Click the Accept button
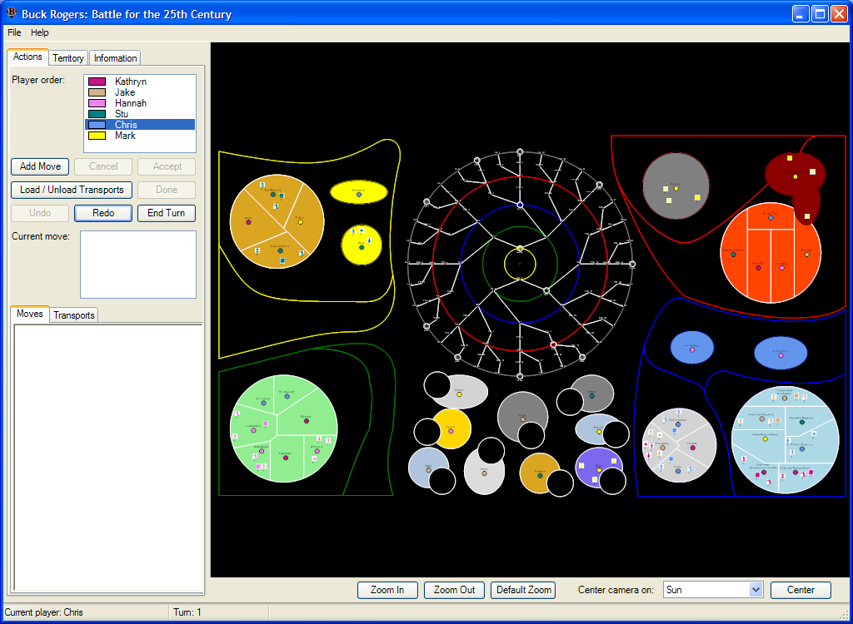The image size is (853, 624). coord(167,166)
